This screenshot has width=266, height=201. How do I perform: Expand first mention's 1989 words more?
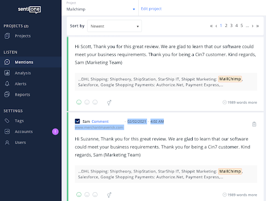[240, 103]
